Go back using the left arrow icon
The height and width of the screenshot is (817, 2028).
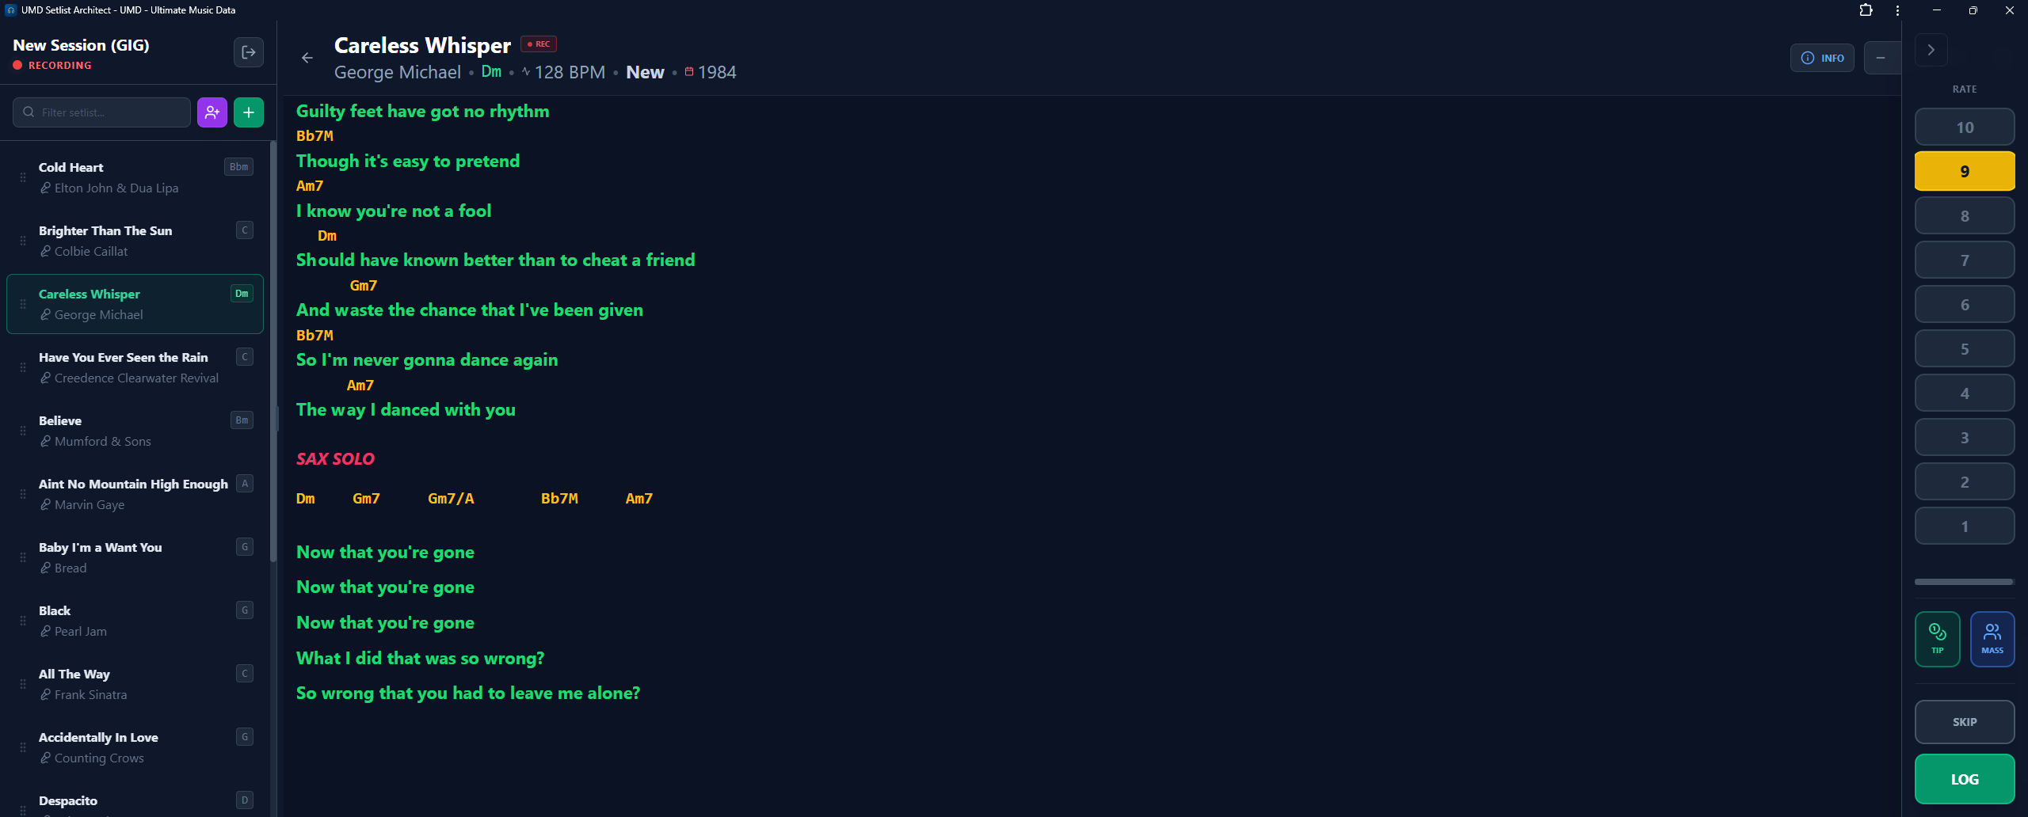tap(307, 58)
